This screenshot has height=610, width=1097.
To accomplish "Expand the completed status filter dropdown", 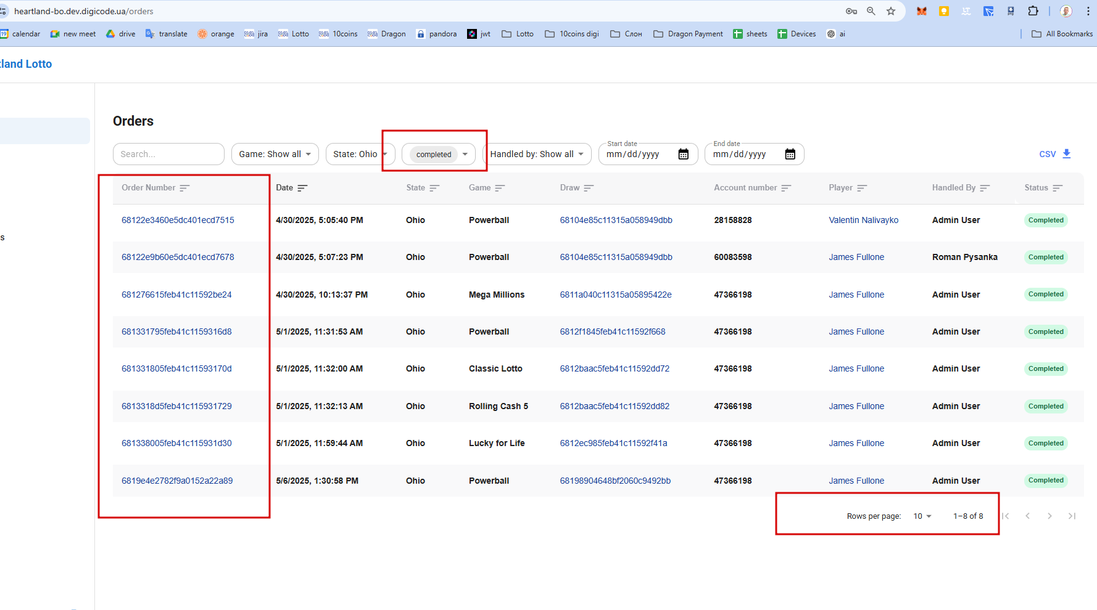I will tap(465, 154).
